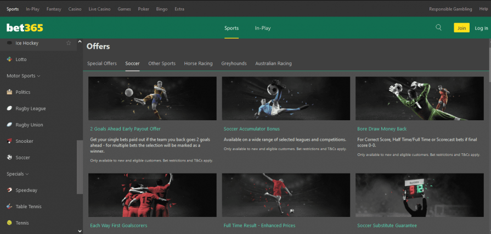This screenshot has height=234, width=491.
Task: Click the Politics sidebar icon
Action: (x=9, y=92)
